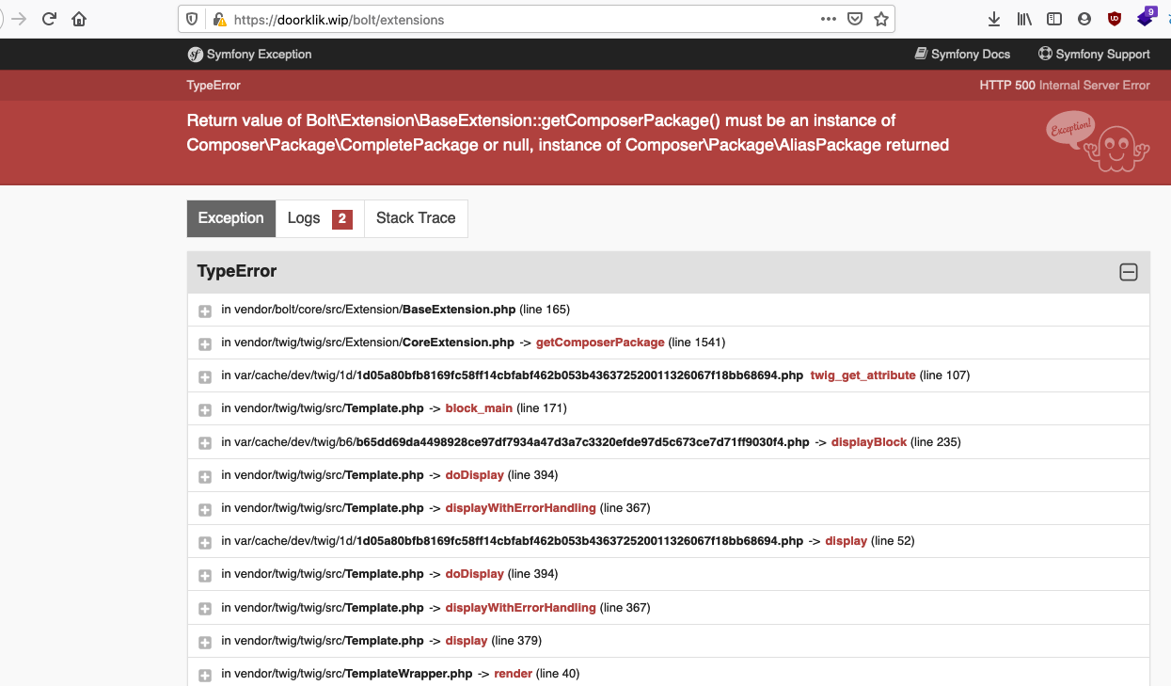The height and width of the screenshot is (686, 1171).
Task: Expand the first doDisplay line 394 trace
Action: (x=205, y=476)
